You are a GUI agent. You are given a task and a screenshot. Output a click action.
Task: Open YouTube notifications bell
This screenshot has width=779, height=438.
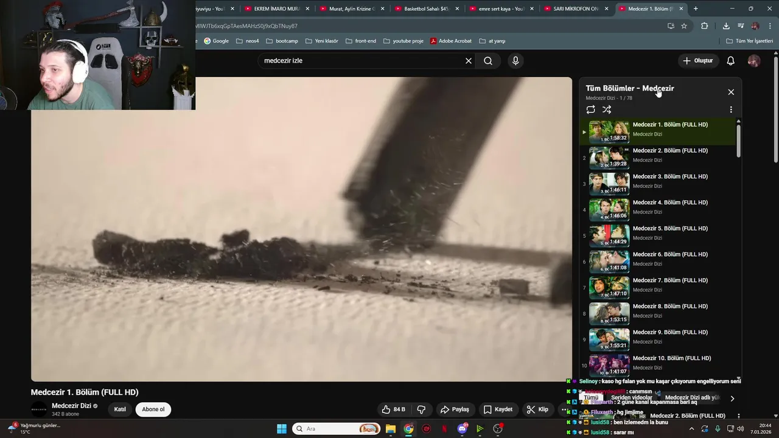tap(731, 61)
